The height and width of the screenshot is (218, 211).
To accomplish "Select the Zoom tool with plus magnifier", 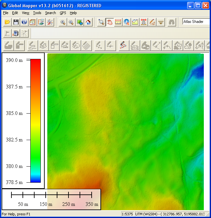I will (x=101, y=22).
